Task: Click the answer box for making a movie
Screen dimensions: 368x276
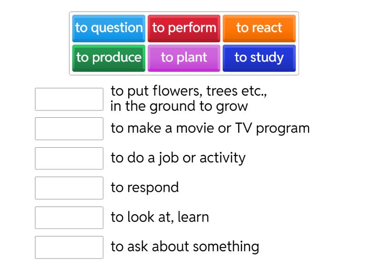Action: tap(69, 129)
